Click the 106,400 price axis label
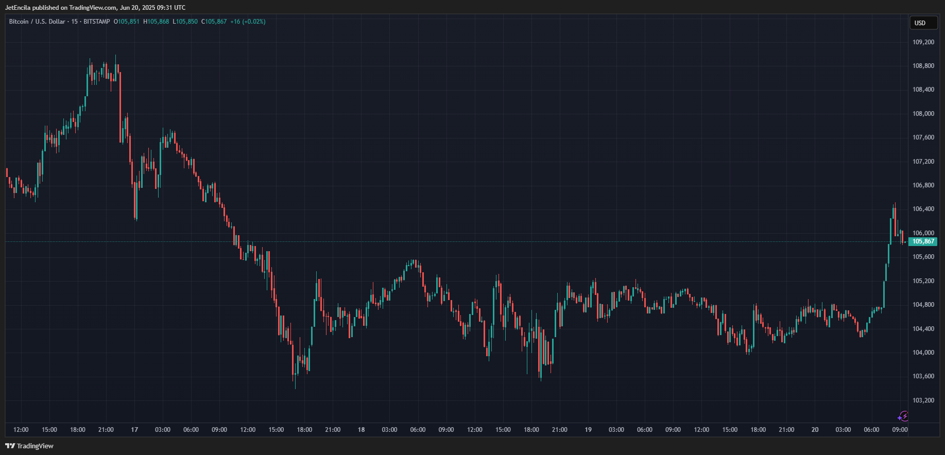Screen dimensions: 945x455 pos(923,209)
